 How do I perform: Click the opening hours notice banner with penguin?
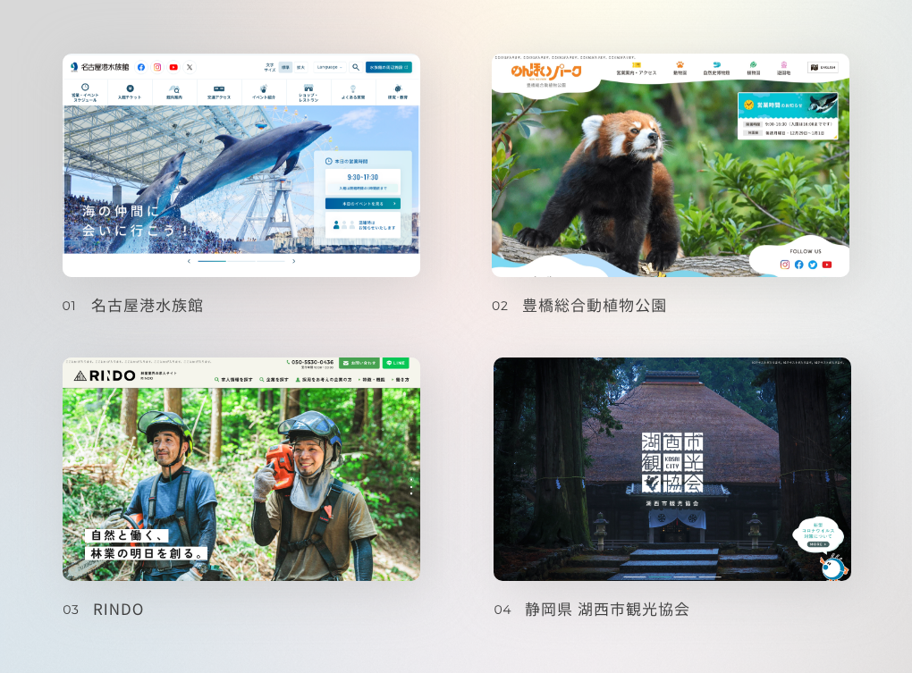[788, 115]
